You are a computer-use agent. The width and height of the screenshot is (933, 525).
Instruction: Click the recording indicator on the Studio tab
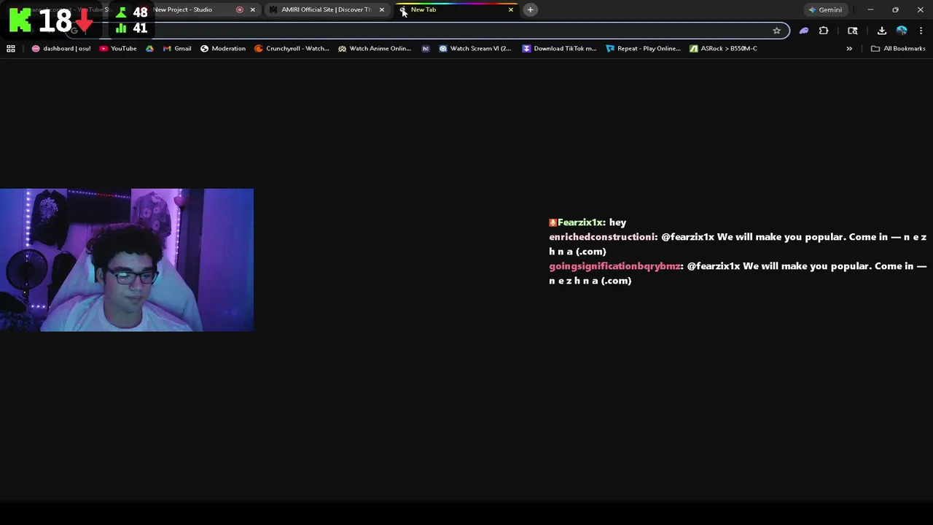point(240,9)
